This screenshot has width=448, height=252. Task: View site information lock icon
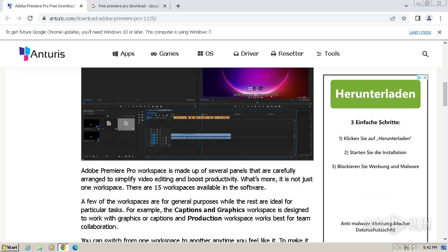coord(44,18)
